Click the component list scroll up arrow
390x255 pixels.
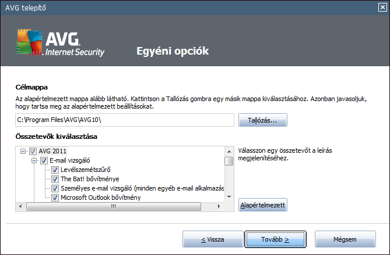[x=229, y=152]
